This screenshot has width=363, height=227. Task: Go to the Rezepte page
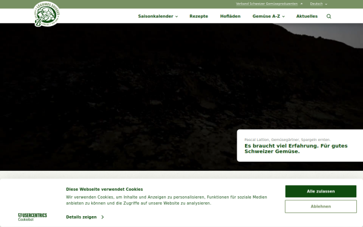198,16
